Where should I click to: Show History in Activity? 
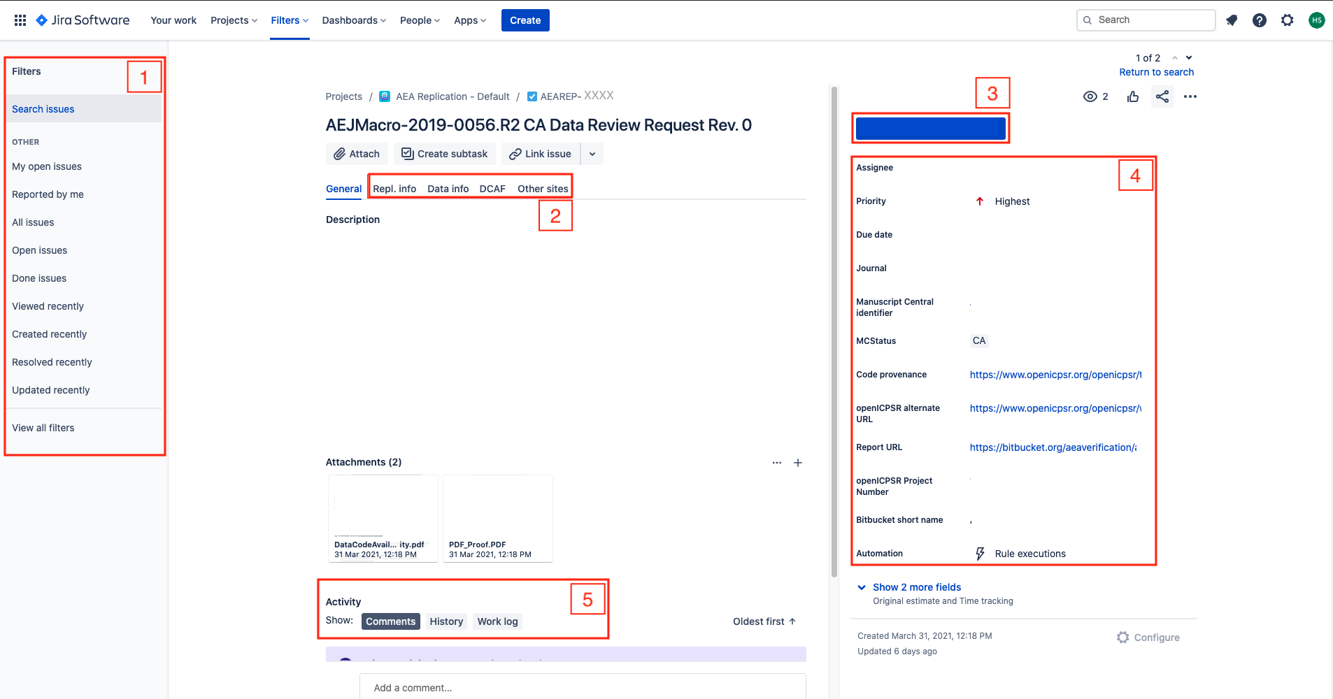coord(446,621)
